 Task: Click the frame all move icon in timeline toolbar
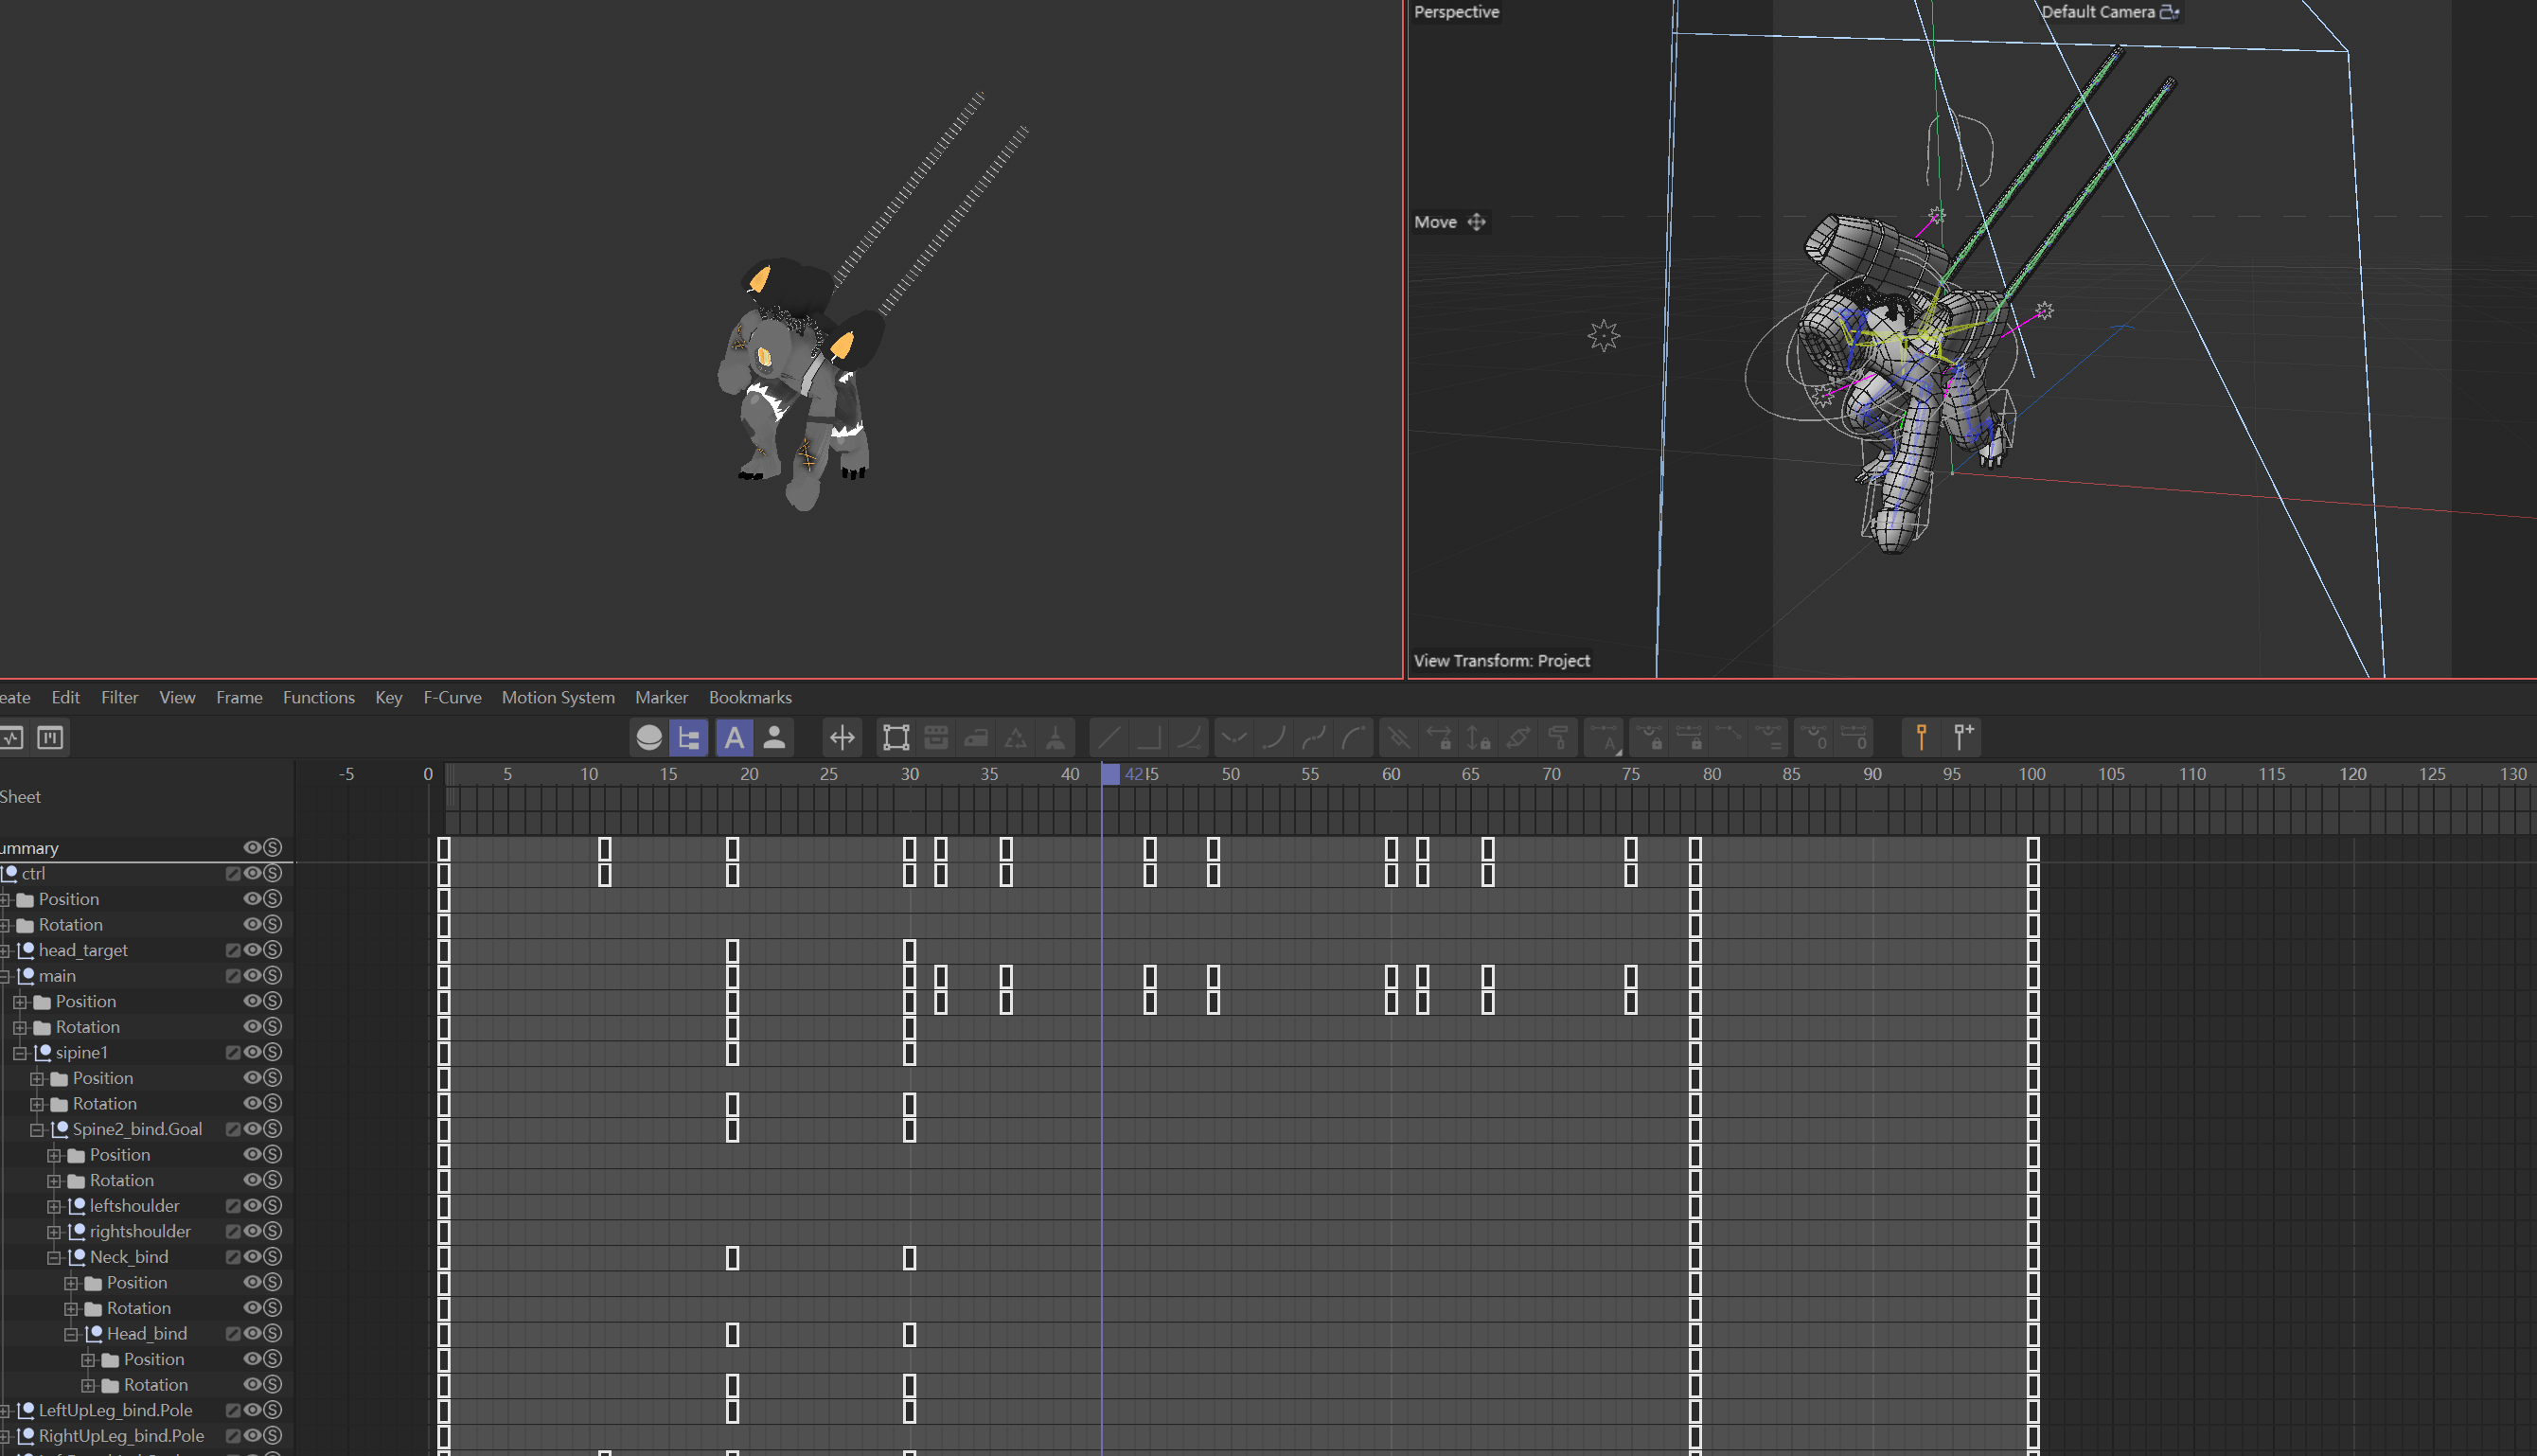coord(842,738)
